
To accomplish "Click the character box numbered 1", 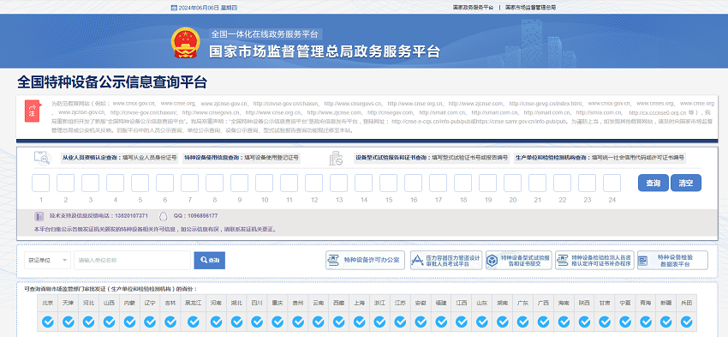I will click(x=41, y=184).
